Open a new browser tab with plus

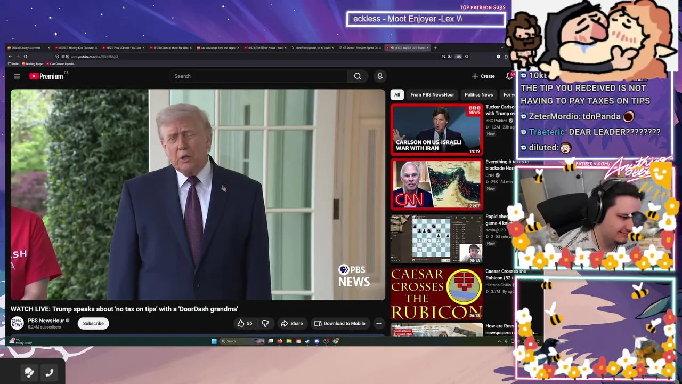click(435, 47)
